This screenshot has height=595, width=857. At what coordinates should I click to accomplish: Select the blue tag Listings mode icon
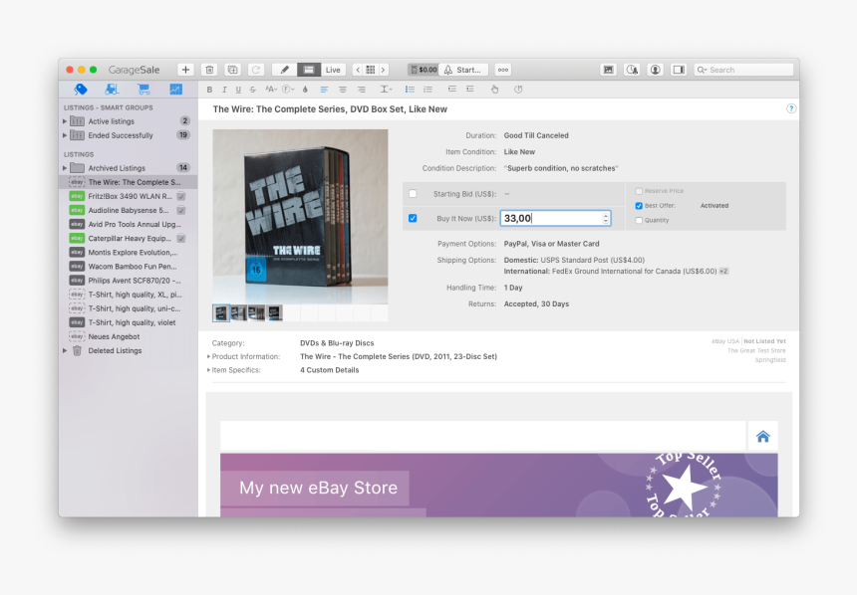click(x=82, y=90)
